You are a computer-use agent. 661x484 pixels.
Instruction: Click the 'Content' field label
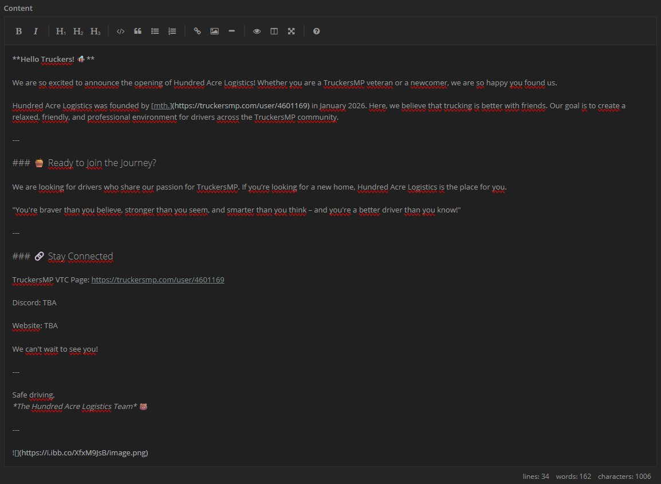(x=18, y=9)
